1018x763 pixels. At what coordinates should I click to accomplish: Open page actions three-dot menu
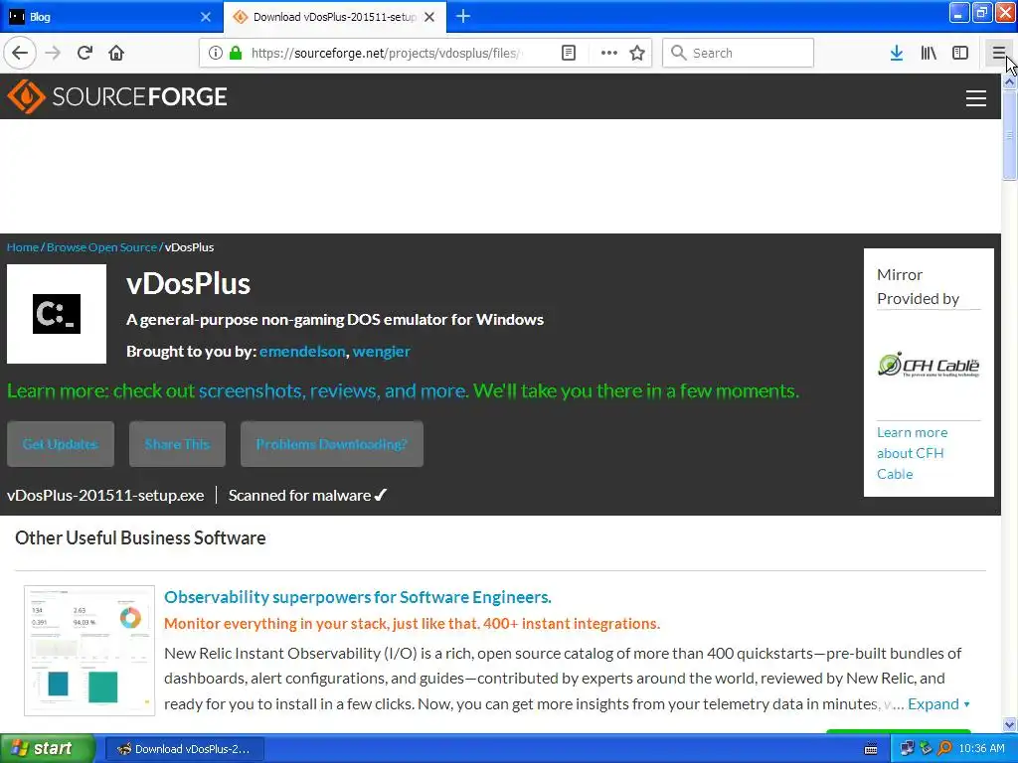(609, 53)
